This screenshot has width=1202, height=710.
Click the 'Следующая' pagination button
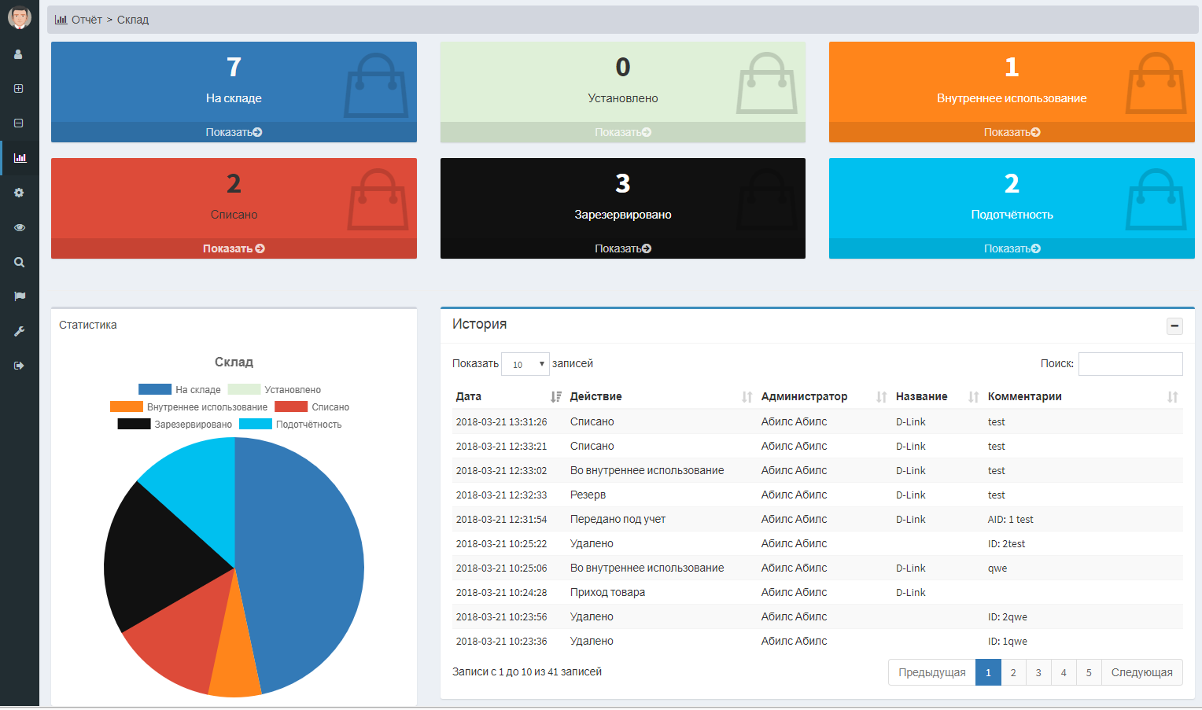point(1141,672)
